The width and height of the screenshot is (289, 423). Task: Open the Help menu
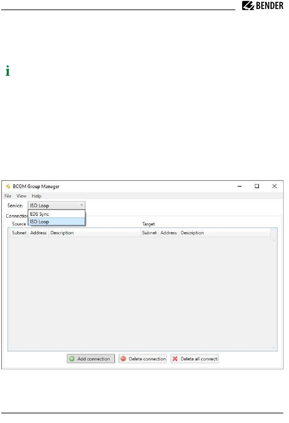pos(37,196)
